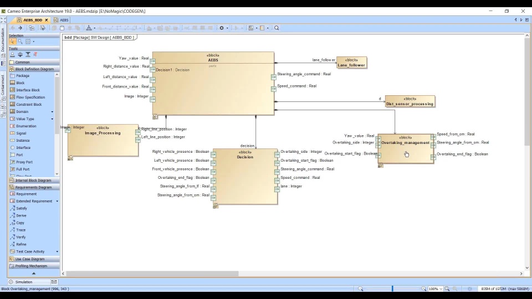This screenshot has width=532, height=299.
Task: Collapse the palette using the bottom up-arrow
Action: click(34, 273)
